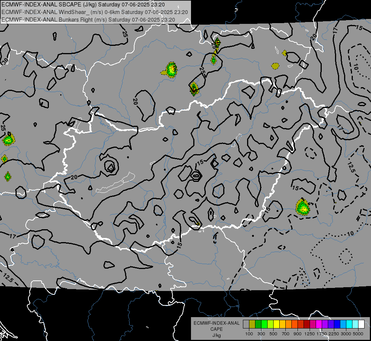371x341 pixels.
Task: Select the cyan legend swatch
Action: [x=349, y=324]
